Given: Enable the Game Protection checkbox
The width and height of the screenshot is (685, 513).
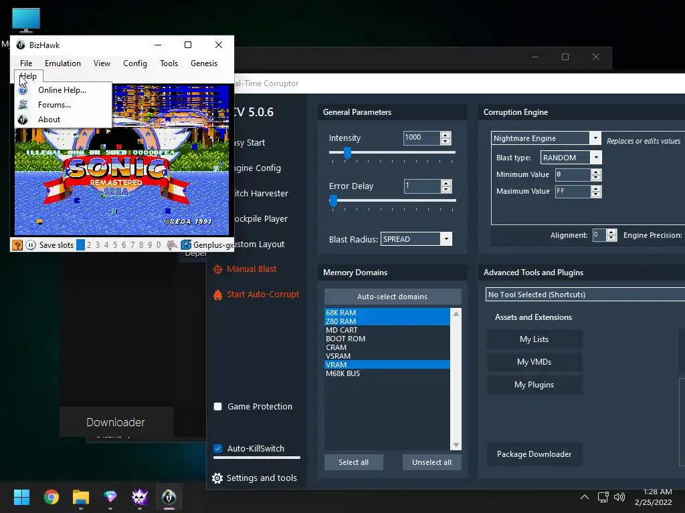Looking at the screenshot, I should [217, 407].
